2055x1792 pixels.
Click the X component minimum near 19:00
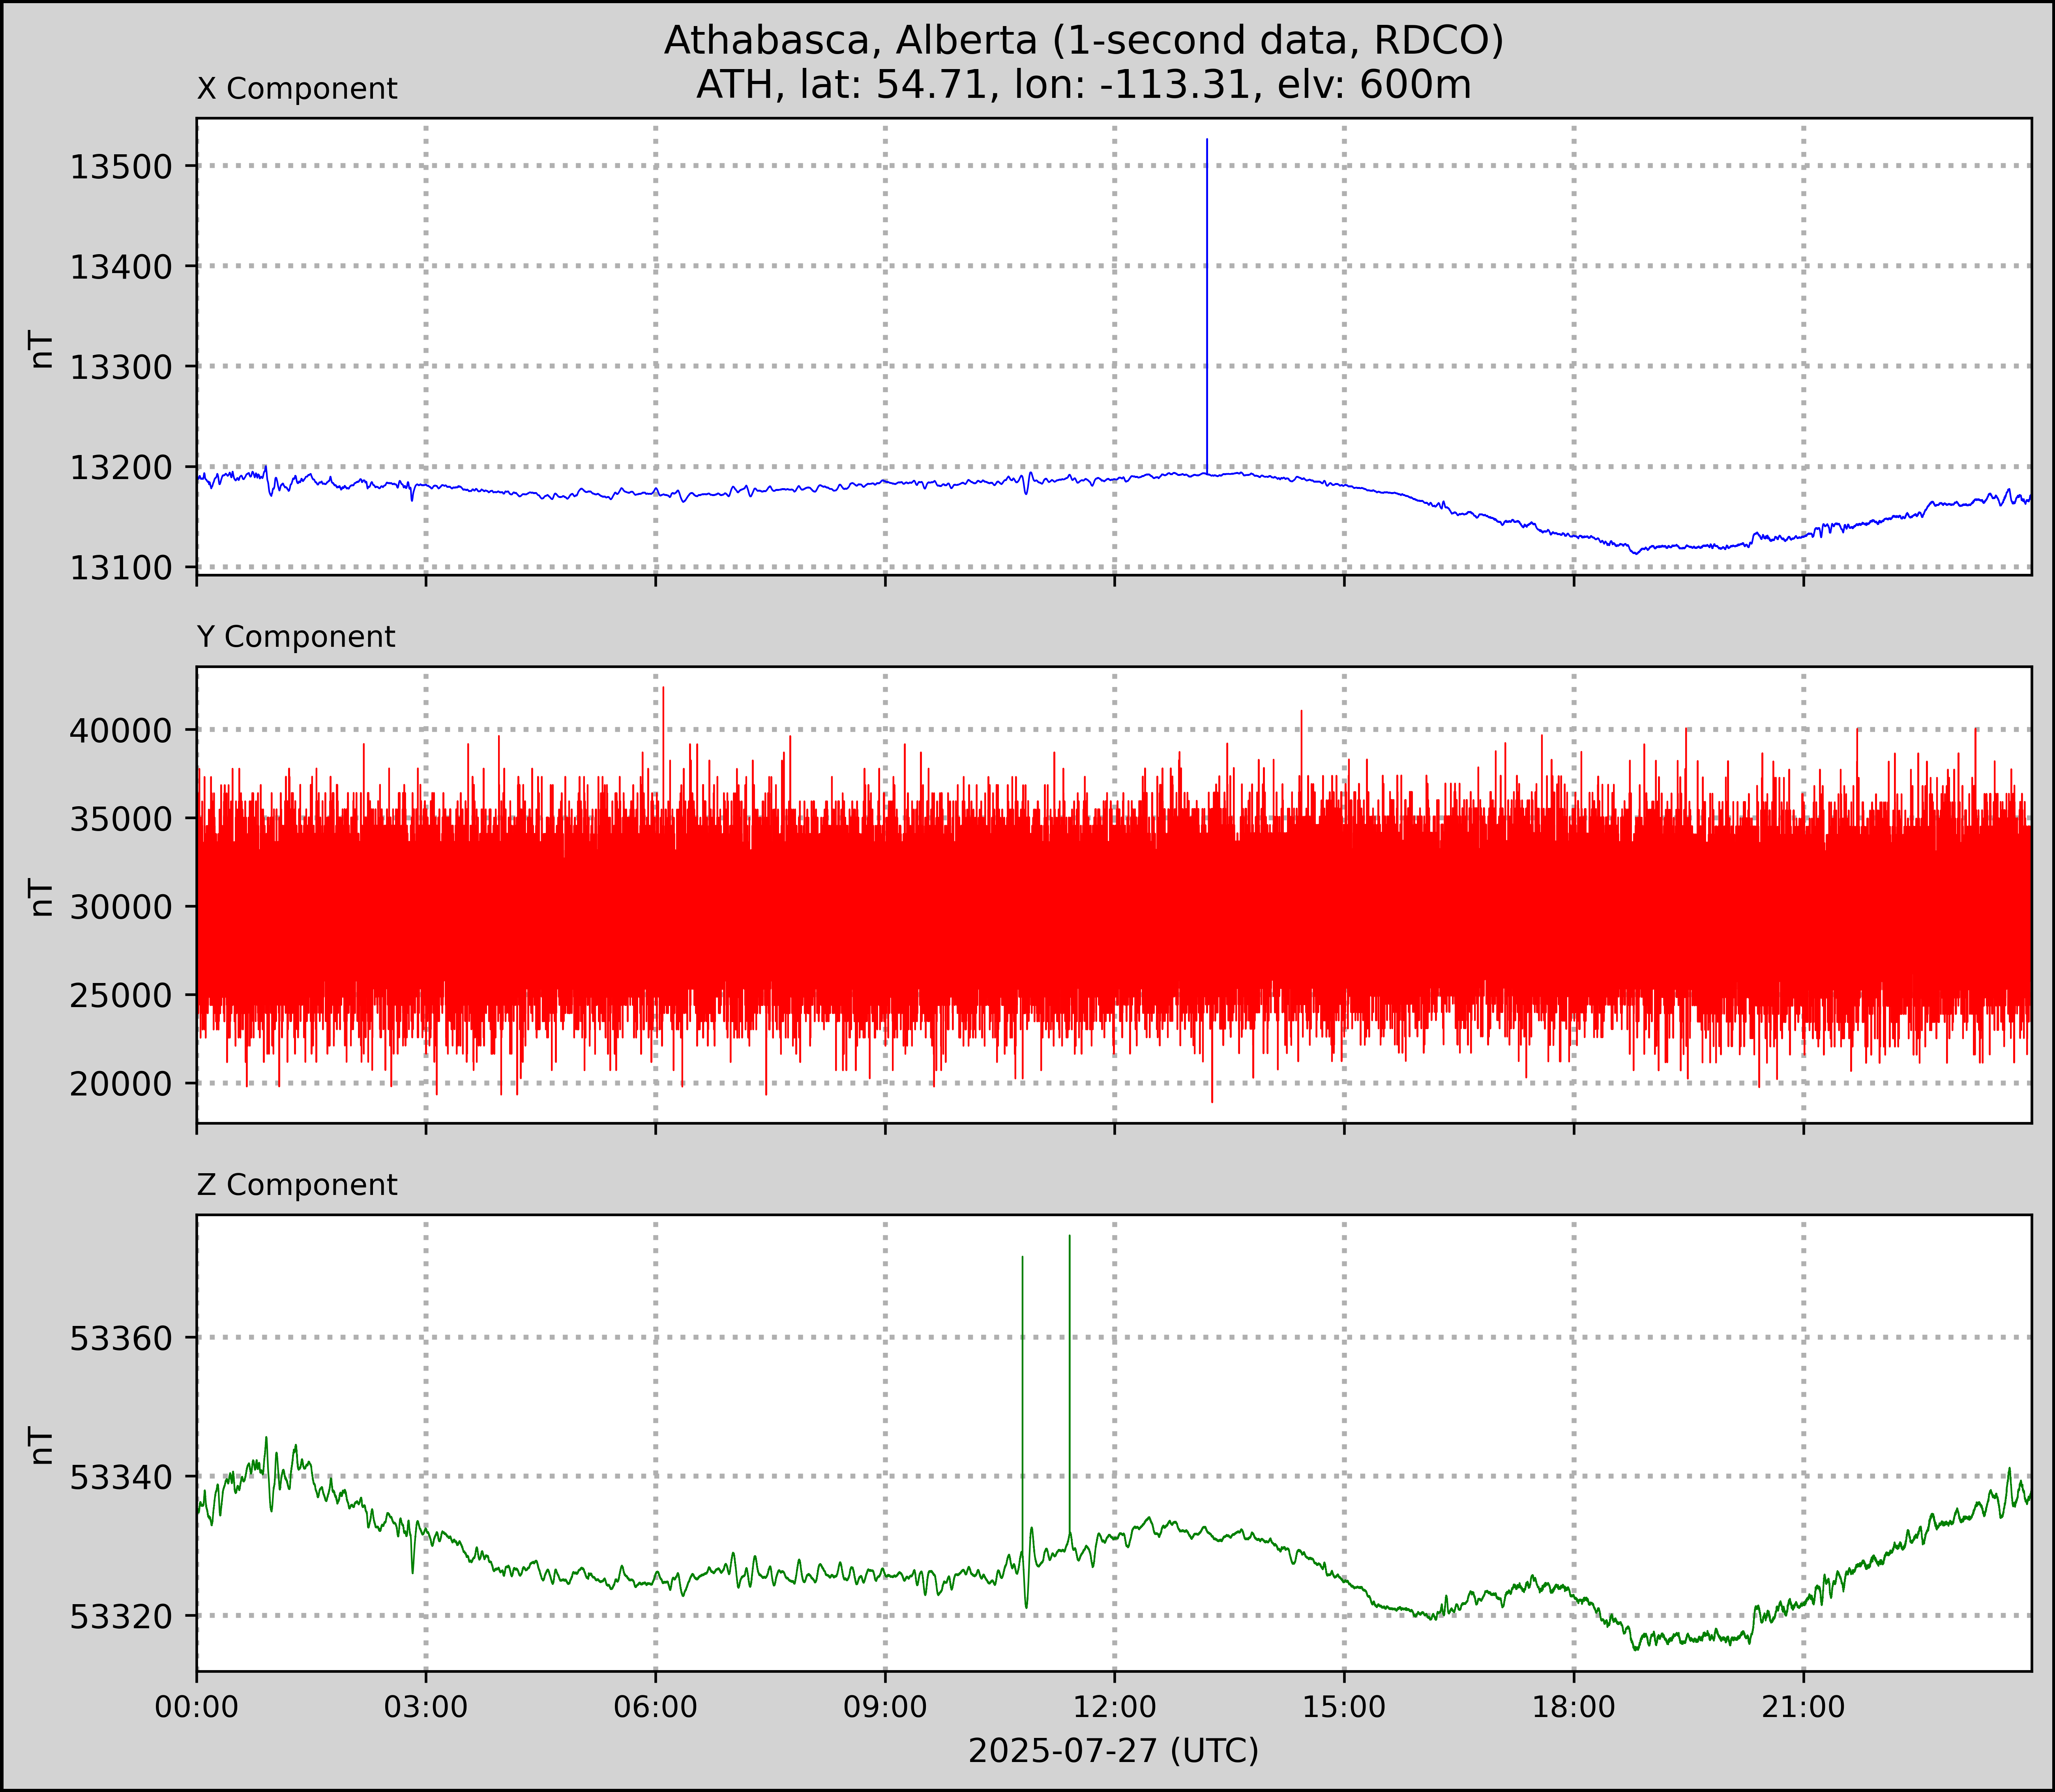coord(1635,552)
